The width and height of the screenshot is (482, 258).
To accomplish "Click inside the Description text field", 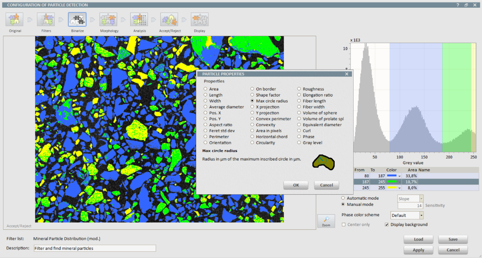I will point(94,248).
